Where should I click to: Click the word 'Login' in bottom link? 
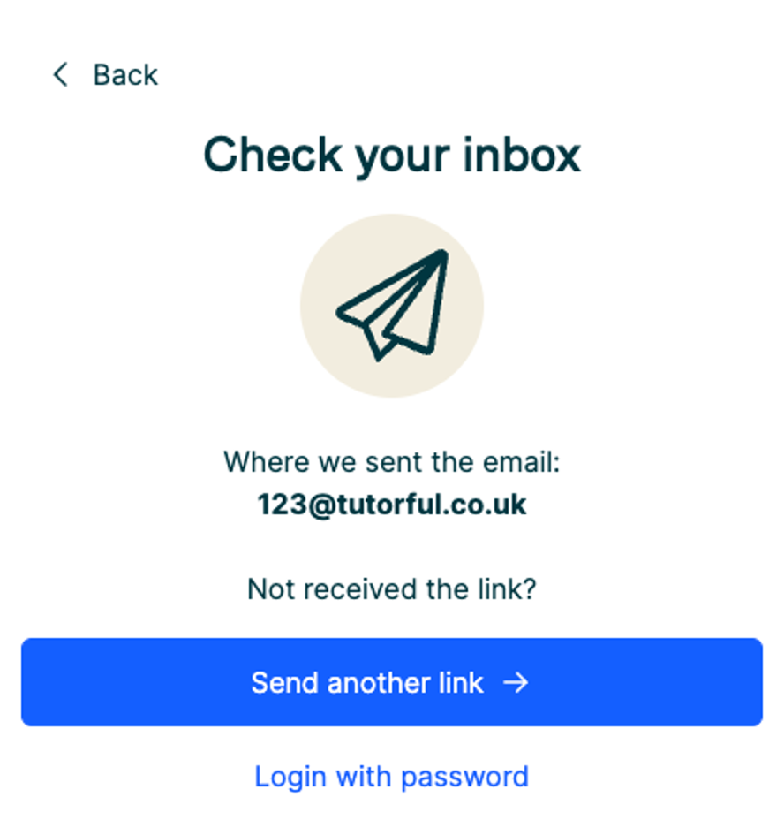(290, 778)
